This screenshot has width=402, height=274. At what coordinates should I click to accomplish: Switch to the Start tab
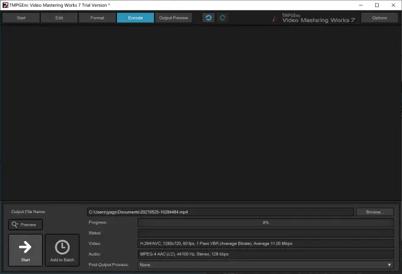tap(21, 18)
